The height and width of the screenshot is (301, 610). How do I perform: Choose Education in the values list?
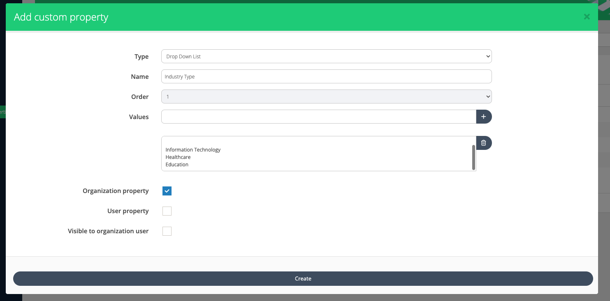[177, 165]
